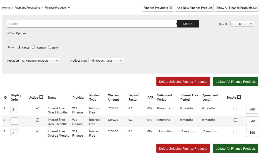Go to Payment Processing breadcrumb link
Image resolution: width=261 pixels, height=159 pixels.
(x=27, y=8)
